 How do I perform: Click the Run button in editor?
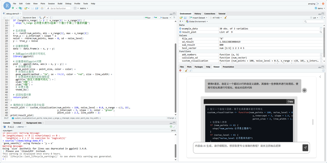click(x=147, y=18)
